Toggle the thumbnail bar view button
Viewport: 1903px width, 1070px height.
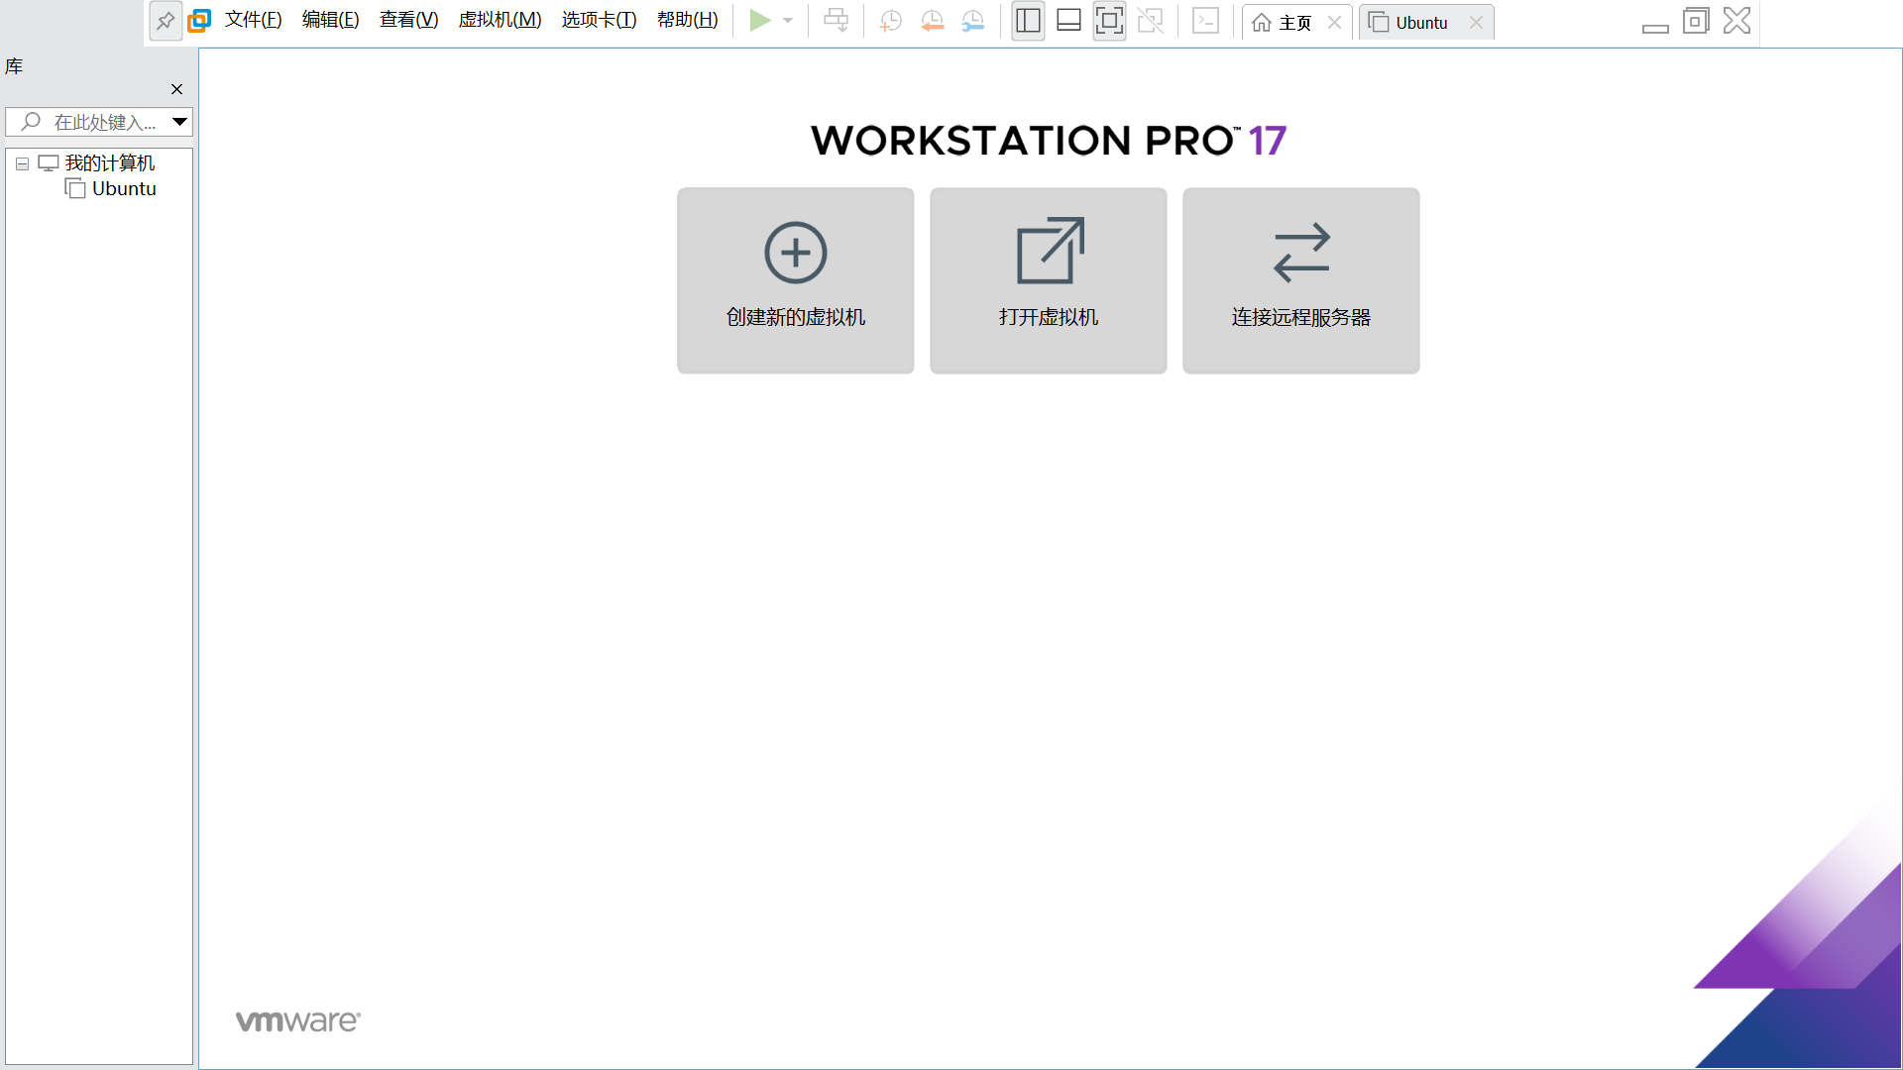tap(1068, 21)
